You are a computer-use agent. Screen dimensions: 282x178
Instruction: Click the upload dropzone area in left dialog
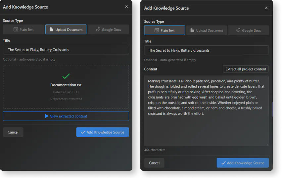pyautogui.click(x=66, y=87)
